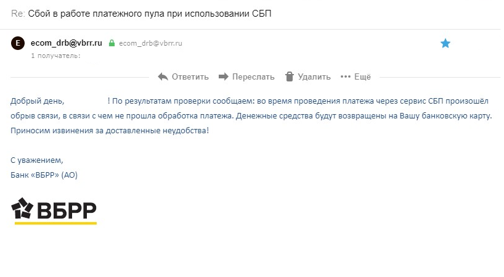Click the green lock security icon
The width and height of the screenshot is (504, 277).
click(112, 44)
